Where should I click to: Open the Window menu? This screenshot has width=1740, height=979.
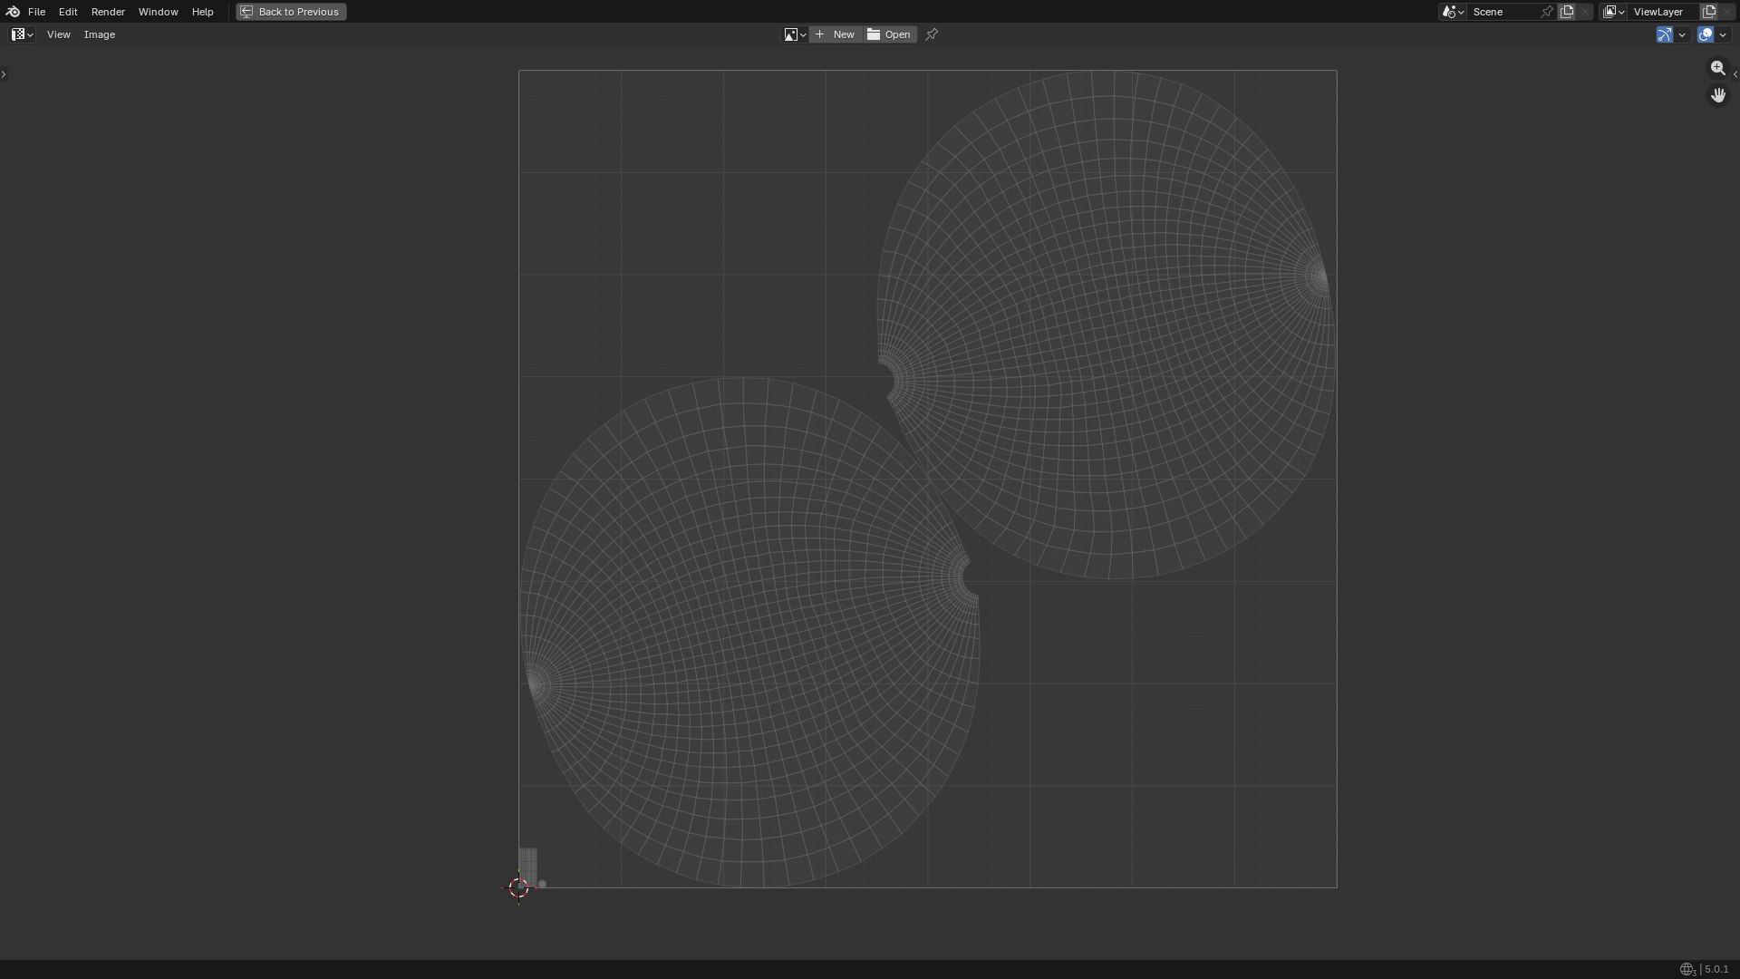[x=158, y=12]
